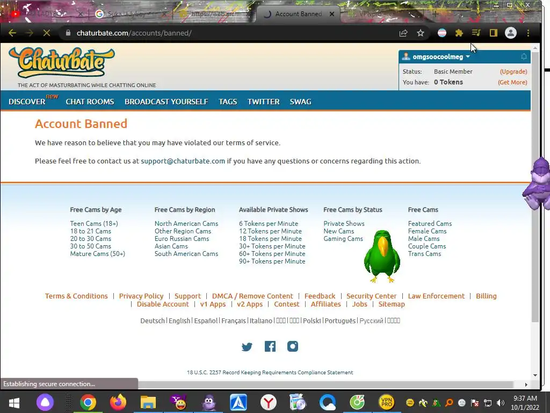Click the support@chaturbate.com email link
550x413 pixels.
[x=183, y=161]
